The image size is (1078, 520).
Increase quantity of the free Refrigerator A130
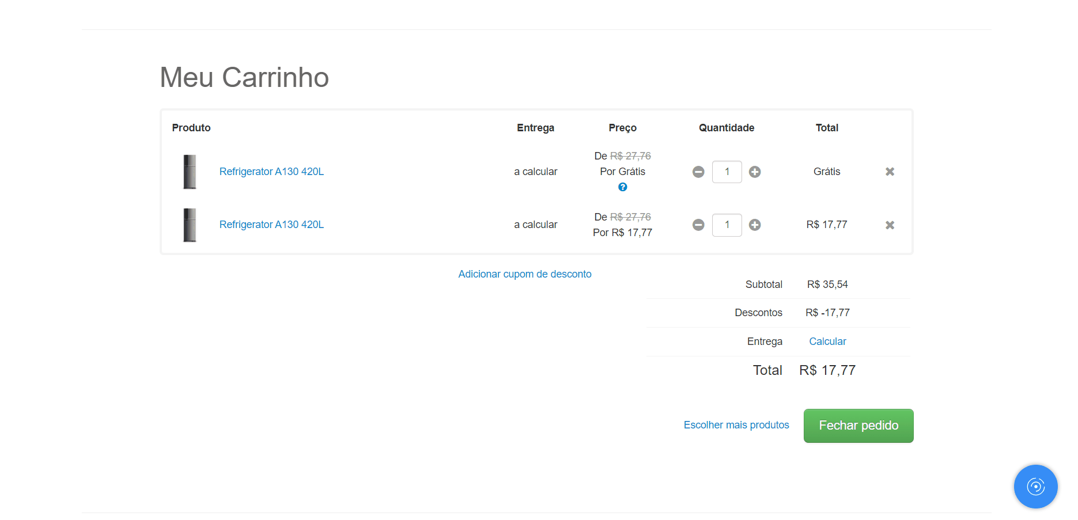point(755,172)
